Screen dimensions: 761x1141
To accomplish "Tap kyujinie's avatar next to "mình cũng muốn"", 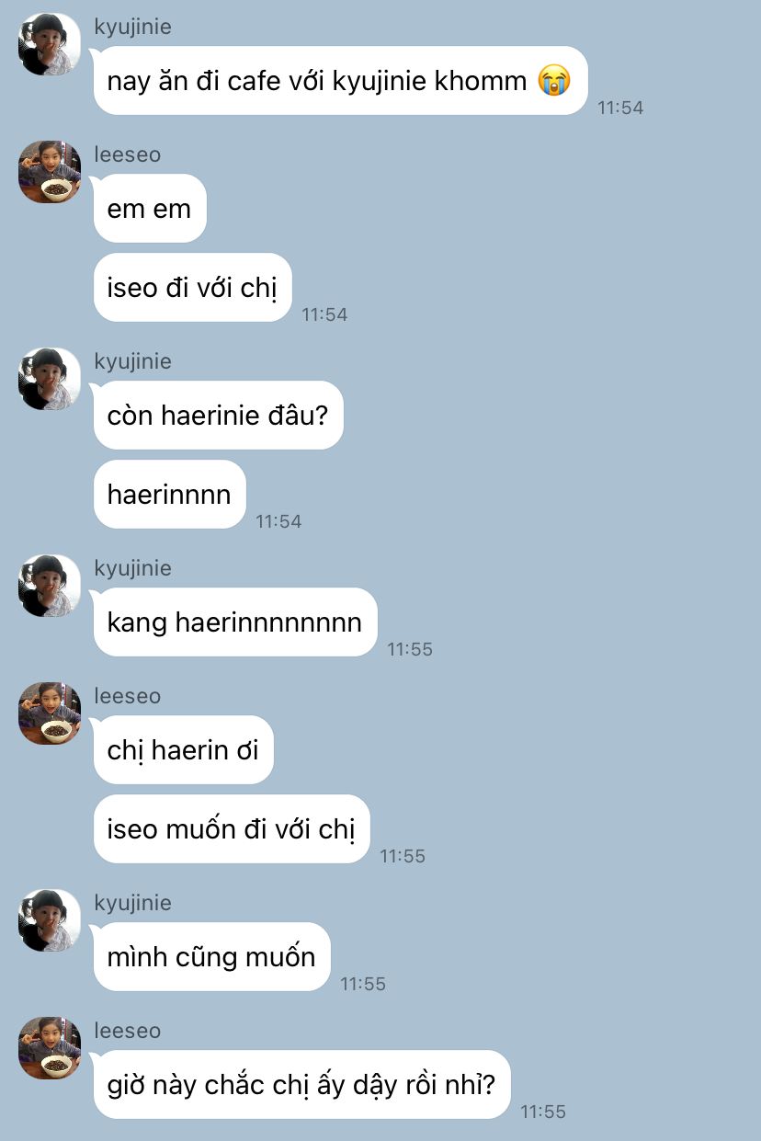I will tap(49, 920).
